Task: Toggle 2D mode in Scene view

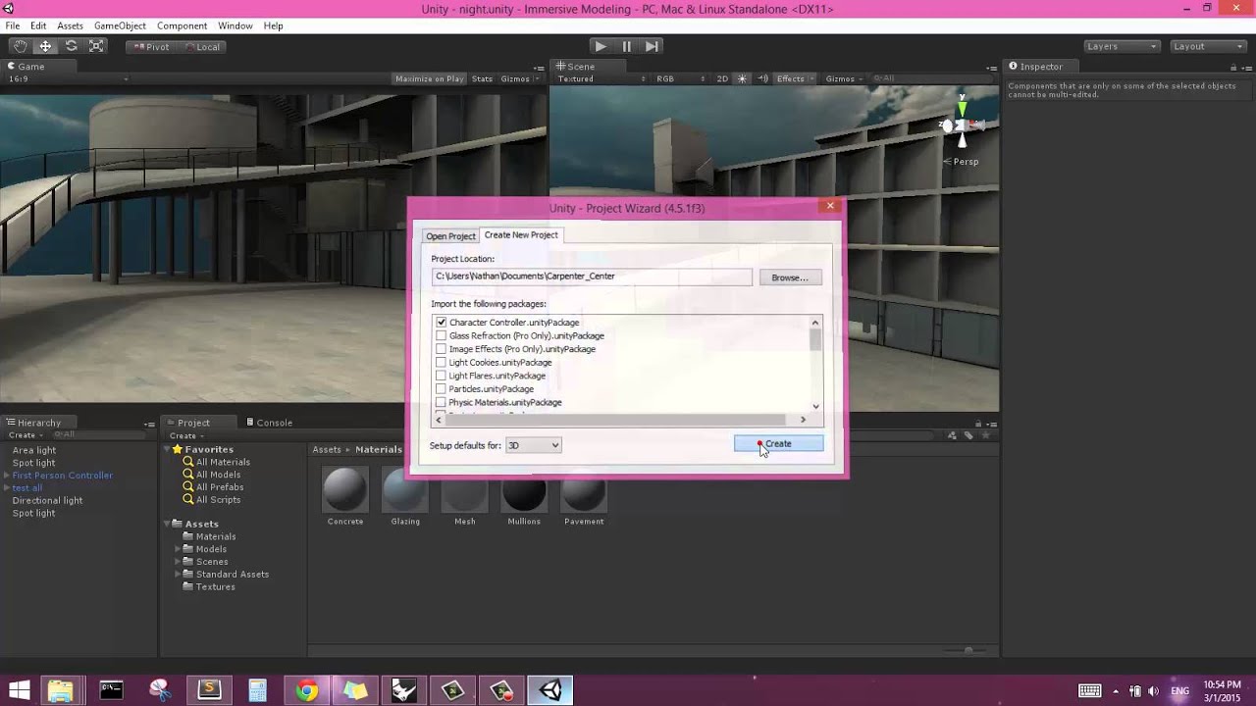Action: click(722, 78)
